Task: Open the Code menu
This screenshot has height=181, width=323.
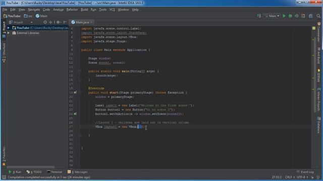Action: (46, 10)
